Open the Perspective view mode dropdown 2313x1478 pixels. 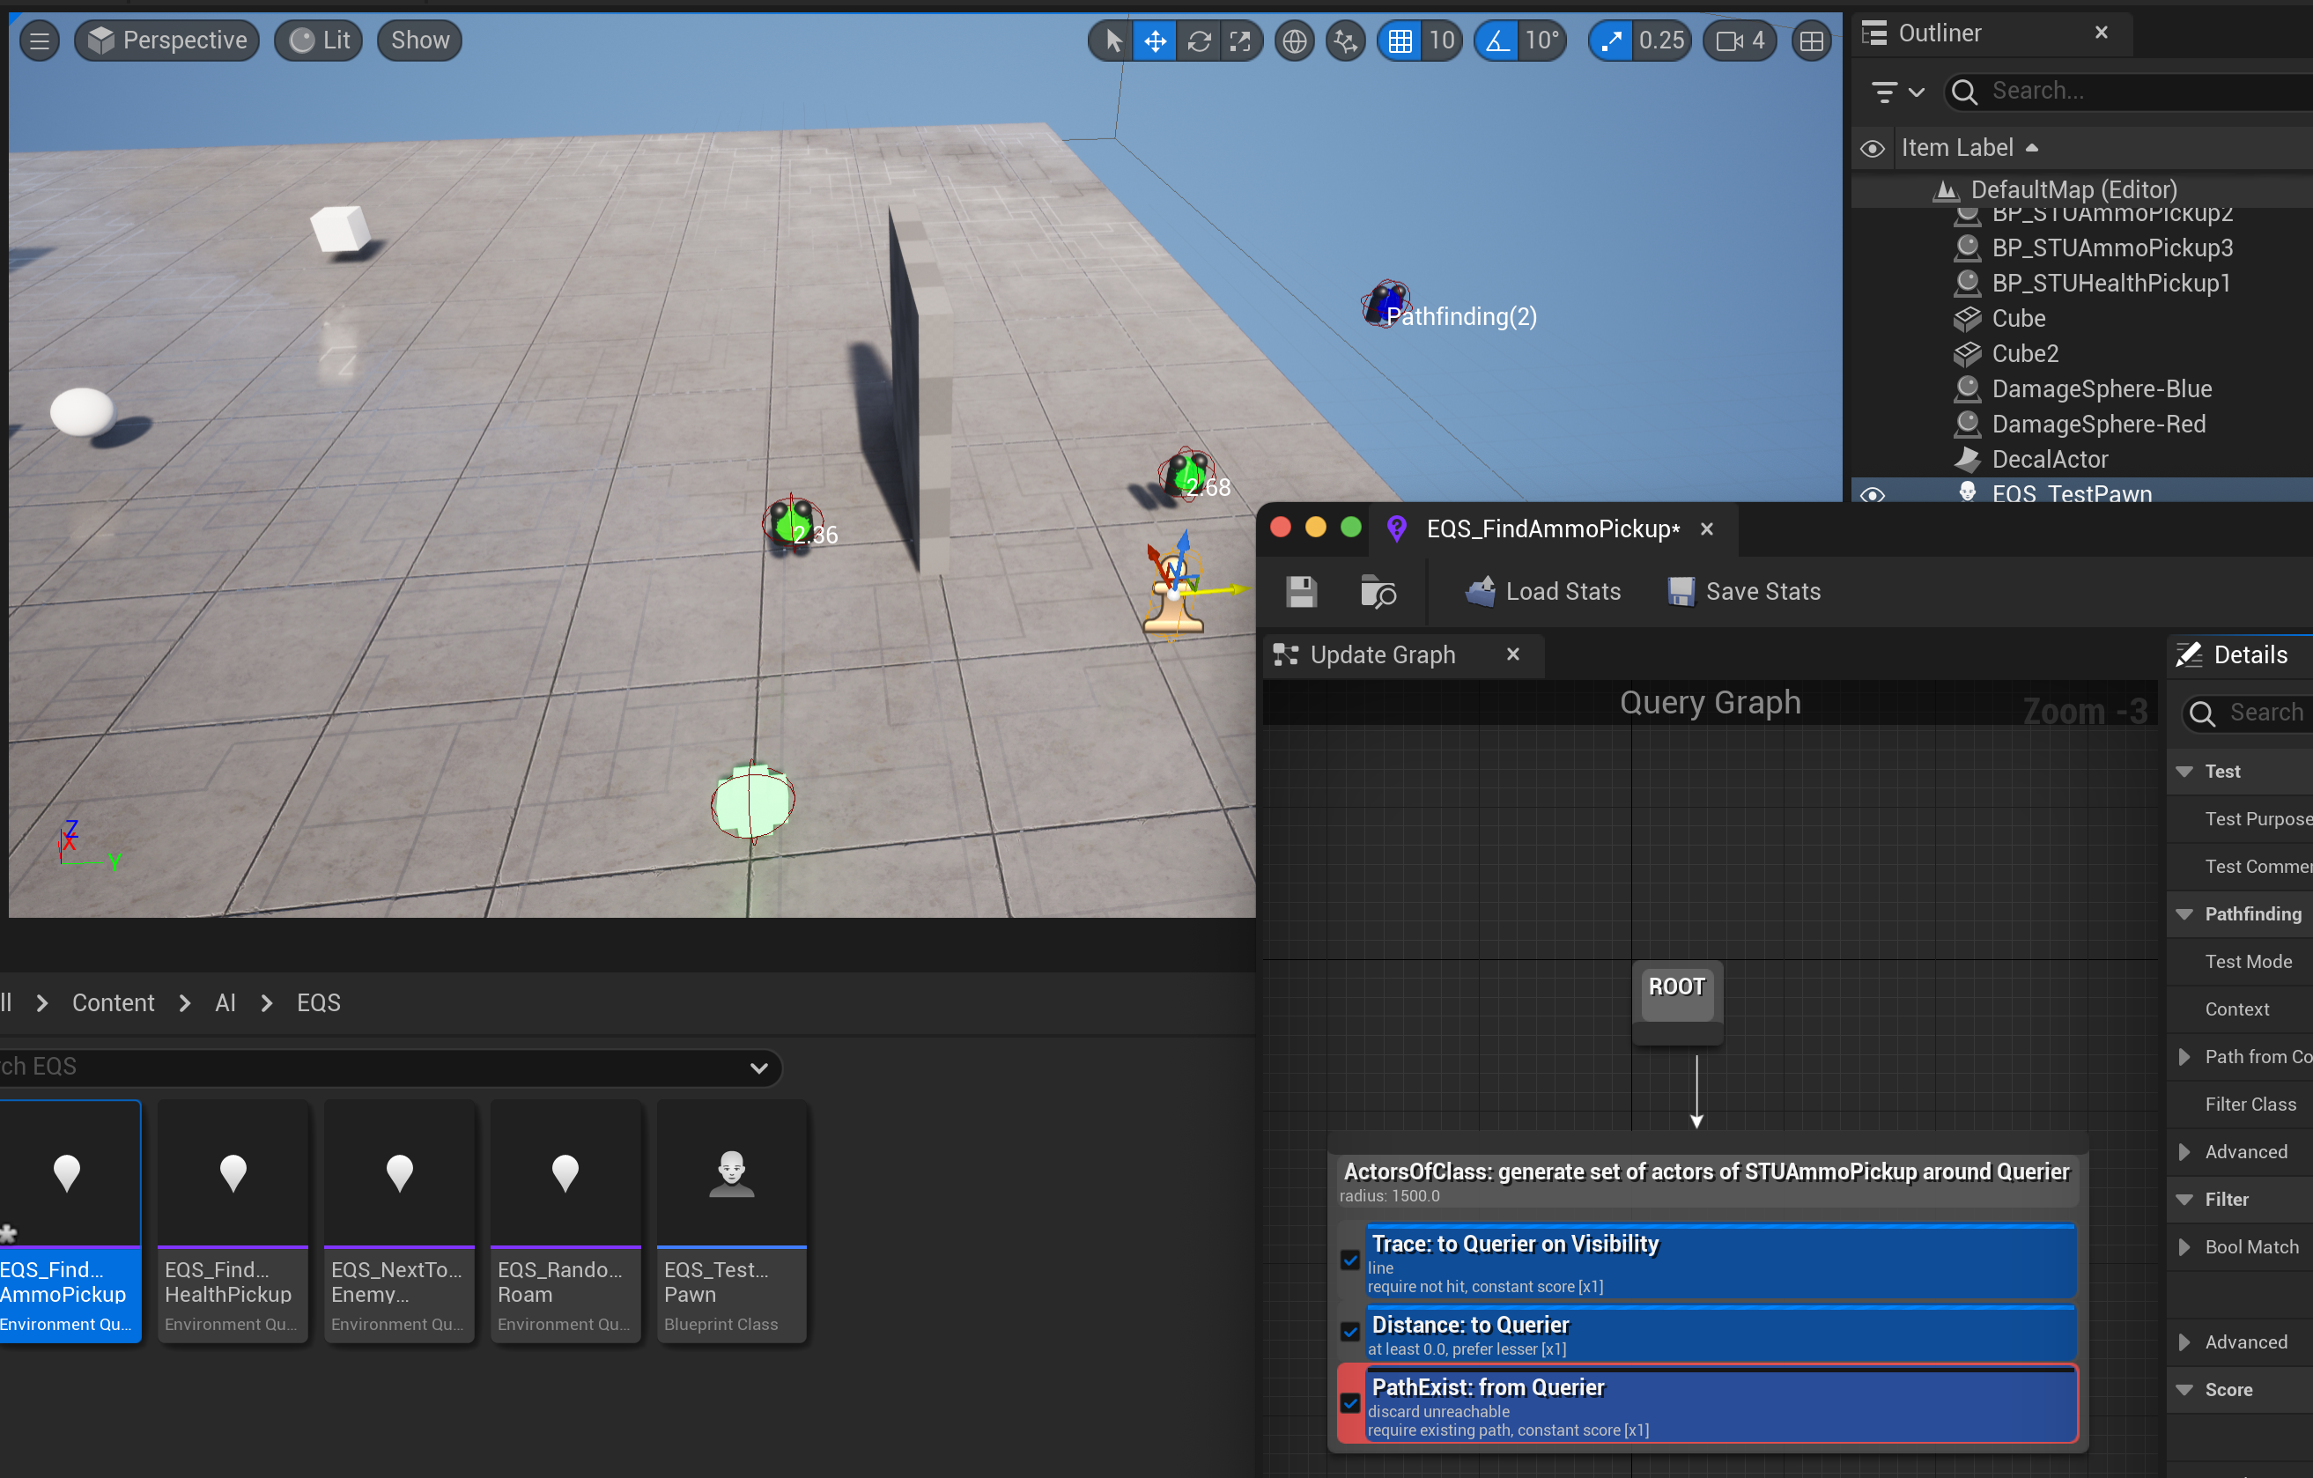[x=167, y=41]
